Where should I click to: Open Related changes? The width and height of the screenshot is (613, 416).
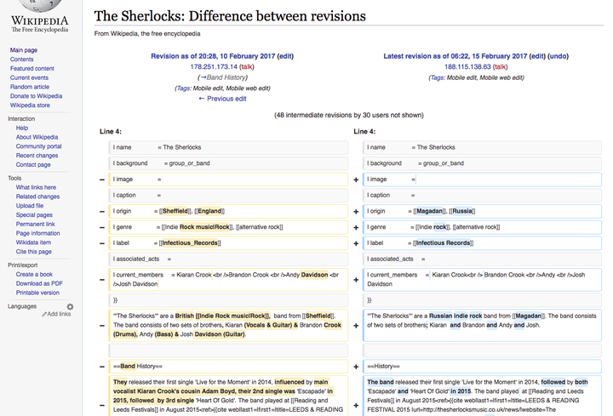37,197
